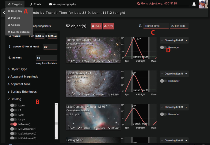Click the Deep Sky search icon

pos(9,11)
